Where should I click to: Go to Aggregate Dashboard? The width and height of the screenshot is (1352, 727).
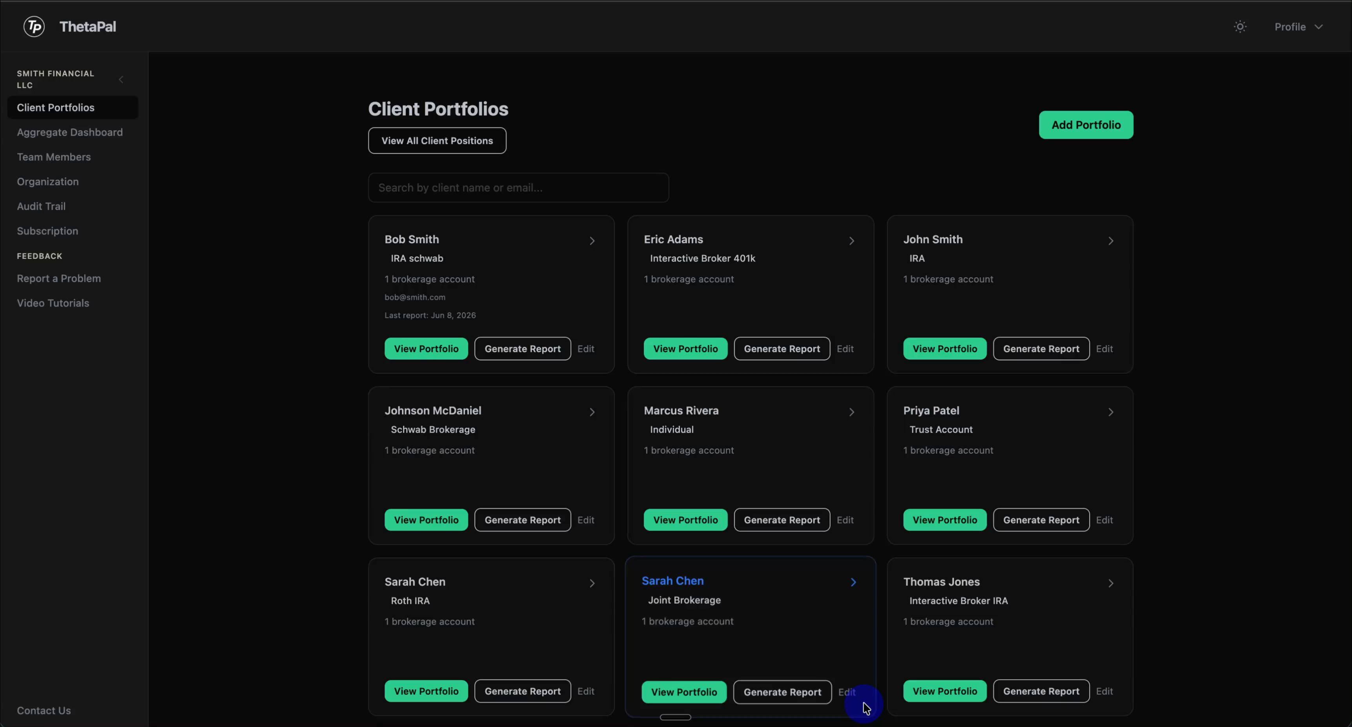[x=70, y=132]
